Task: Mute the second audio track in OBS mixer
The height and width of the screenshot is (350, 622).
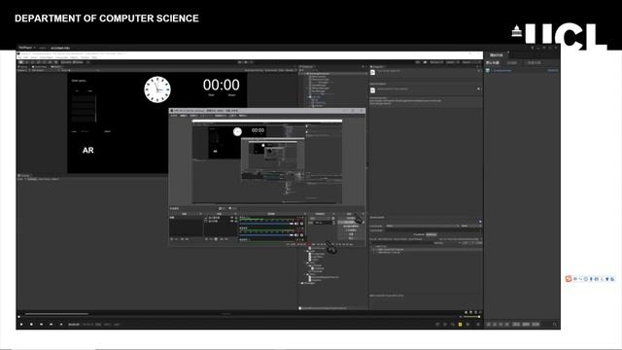Action: (296, 235)
